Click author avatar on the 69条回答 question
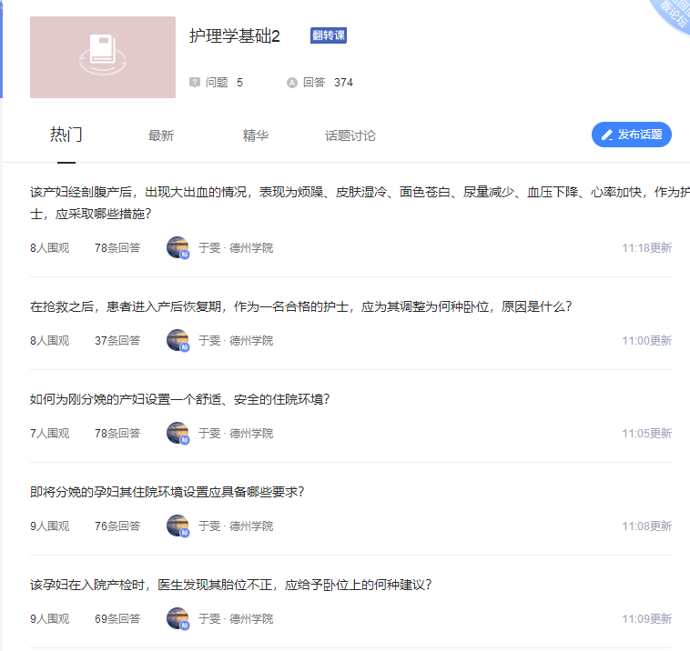This screenshot has height=651, width=690. [178, 618]
